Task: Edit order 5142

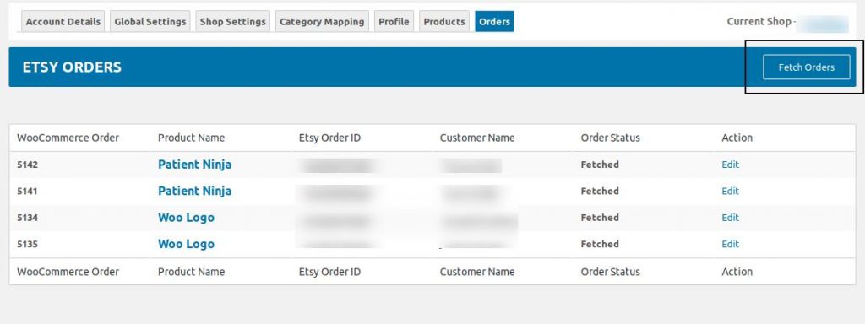Action: click(730, 165)
